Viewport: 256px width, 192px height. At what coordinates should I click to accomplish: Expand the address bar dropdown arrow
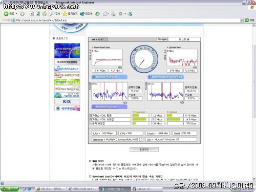click(x=242, y=20)
